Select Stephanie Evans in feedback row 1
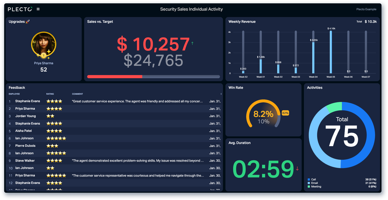This screenshot has width=388, height=200. tap(28, 101)
